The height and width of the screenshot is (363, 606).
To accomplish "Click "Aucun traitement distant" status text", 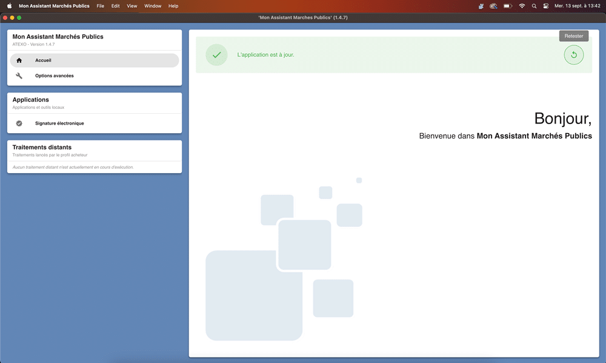I will [x=73, y=167].
